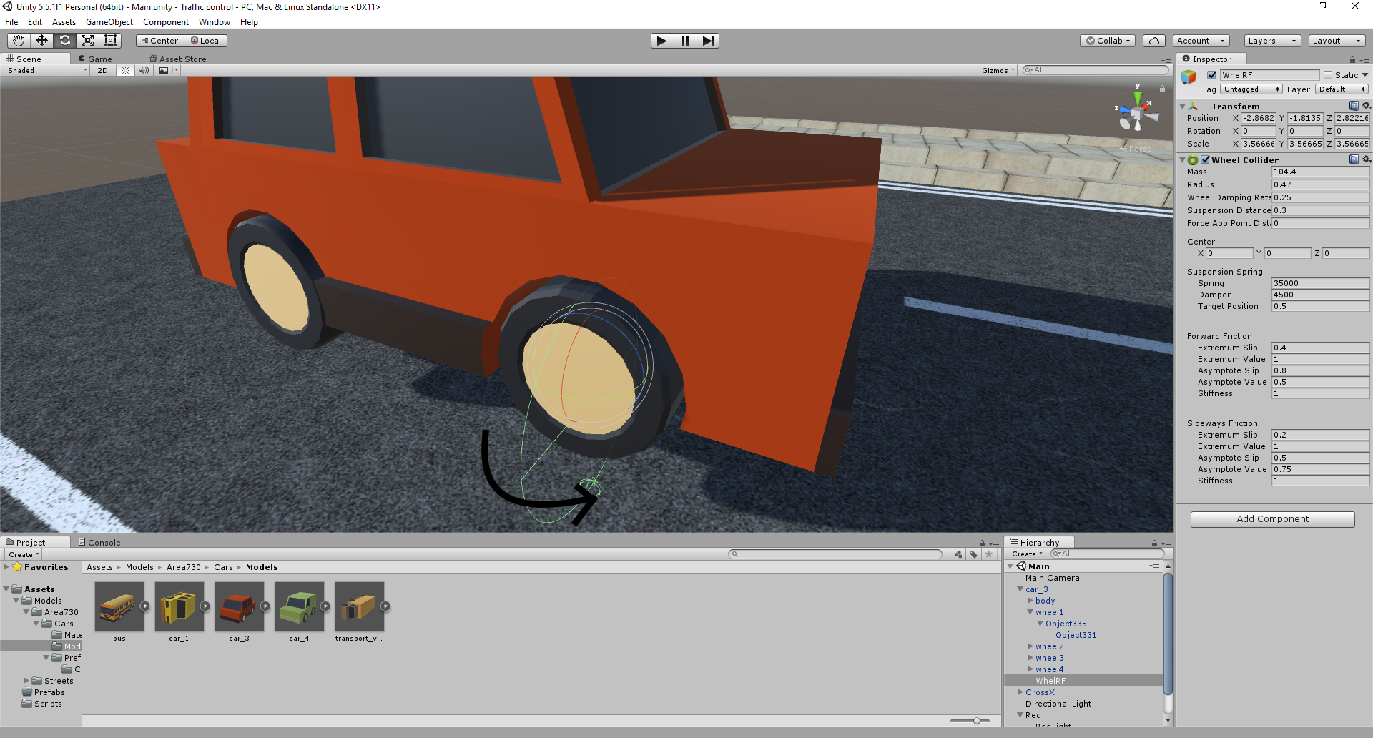Toggle WhelRF object active checkbox
The height and width of the screenshot is (738, 1373).
point(1211,75)
